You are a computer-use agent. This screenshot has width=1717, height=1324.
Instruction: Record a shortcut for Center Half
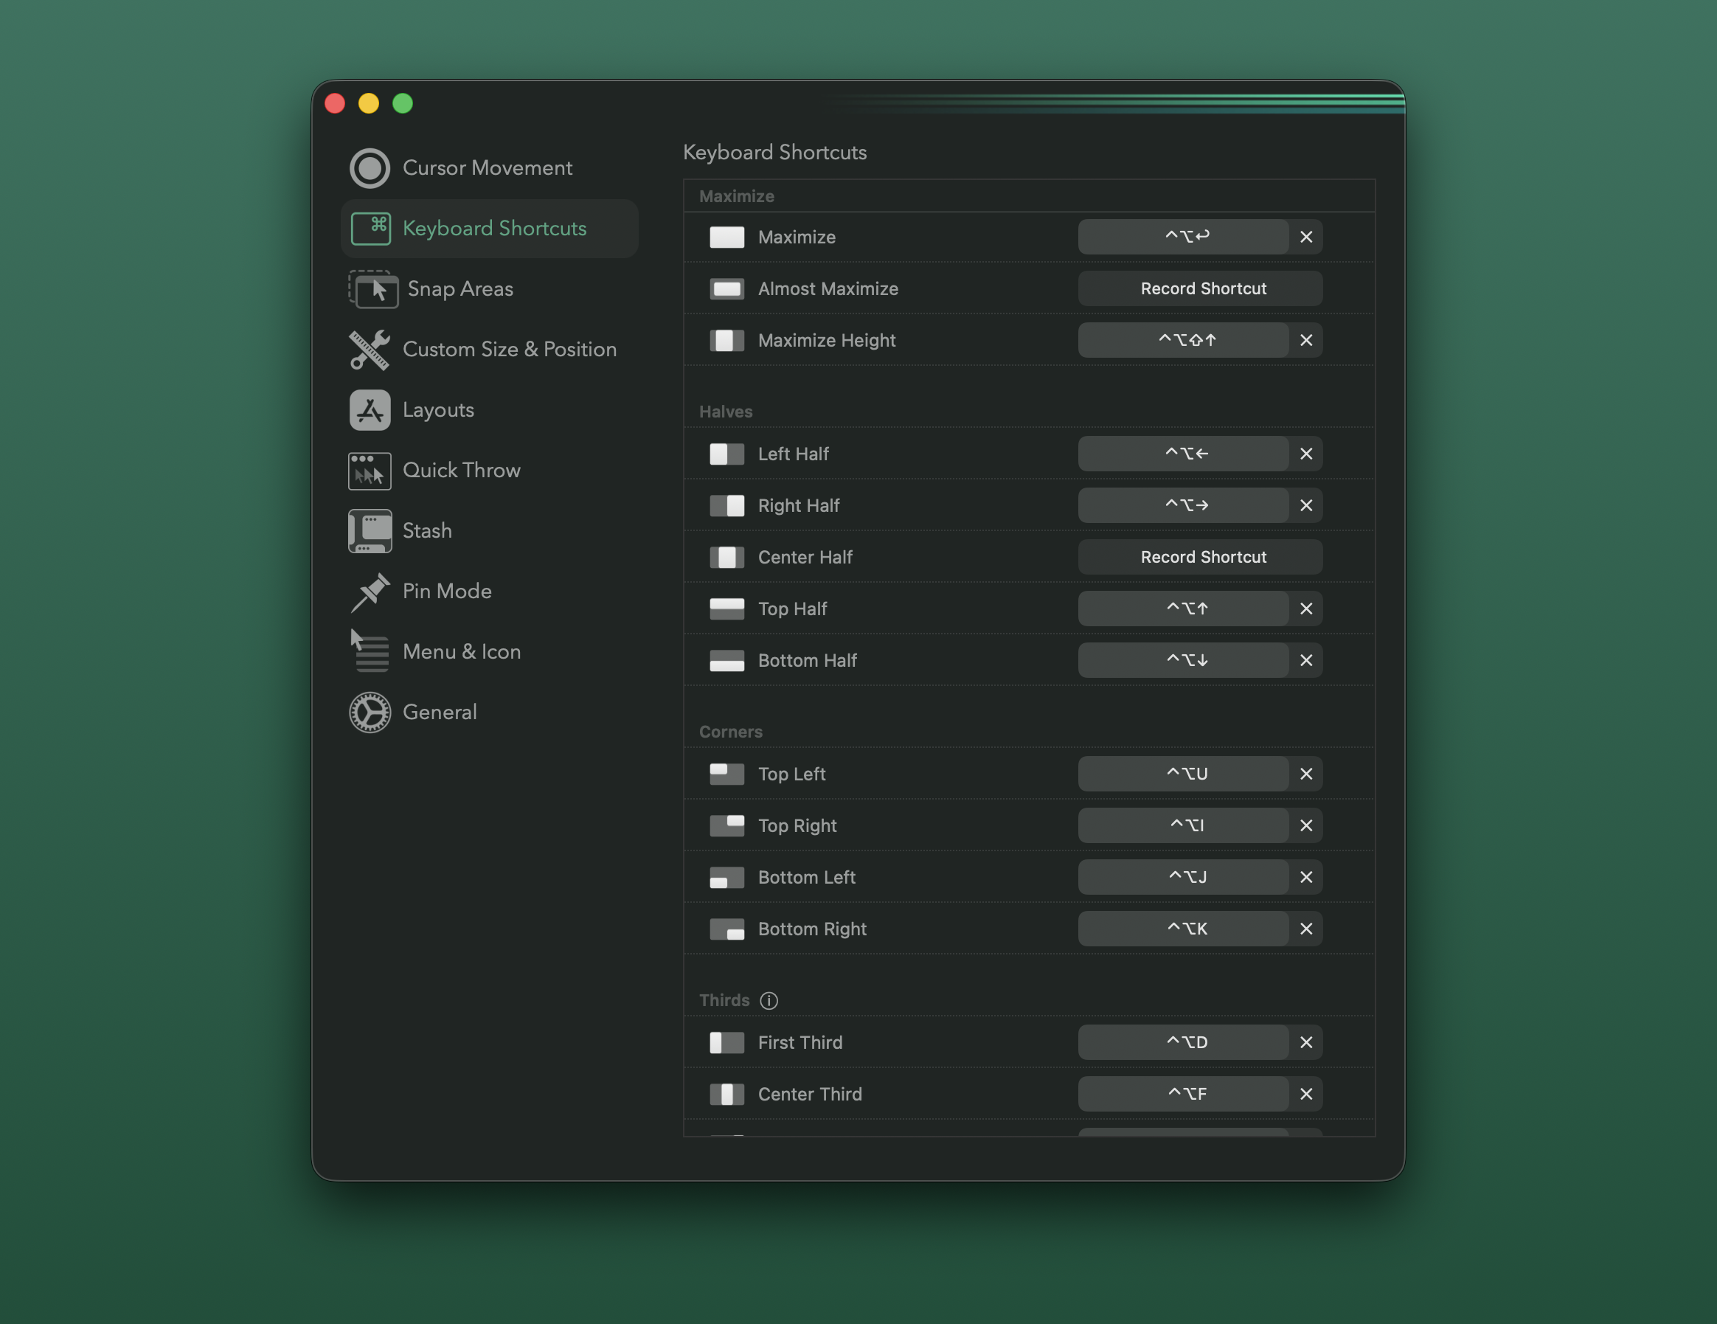tap(1200, 558)
